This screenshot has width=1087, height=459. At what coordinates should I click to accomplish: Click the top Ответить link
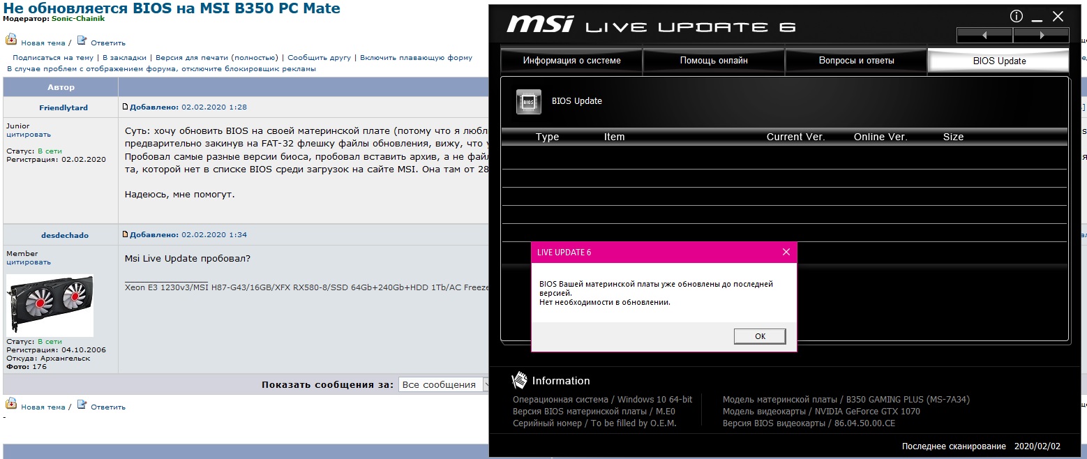tap(108, 43)
